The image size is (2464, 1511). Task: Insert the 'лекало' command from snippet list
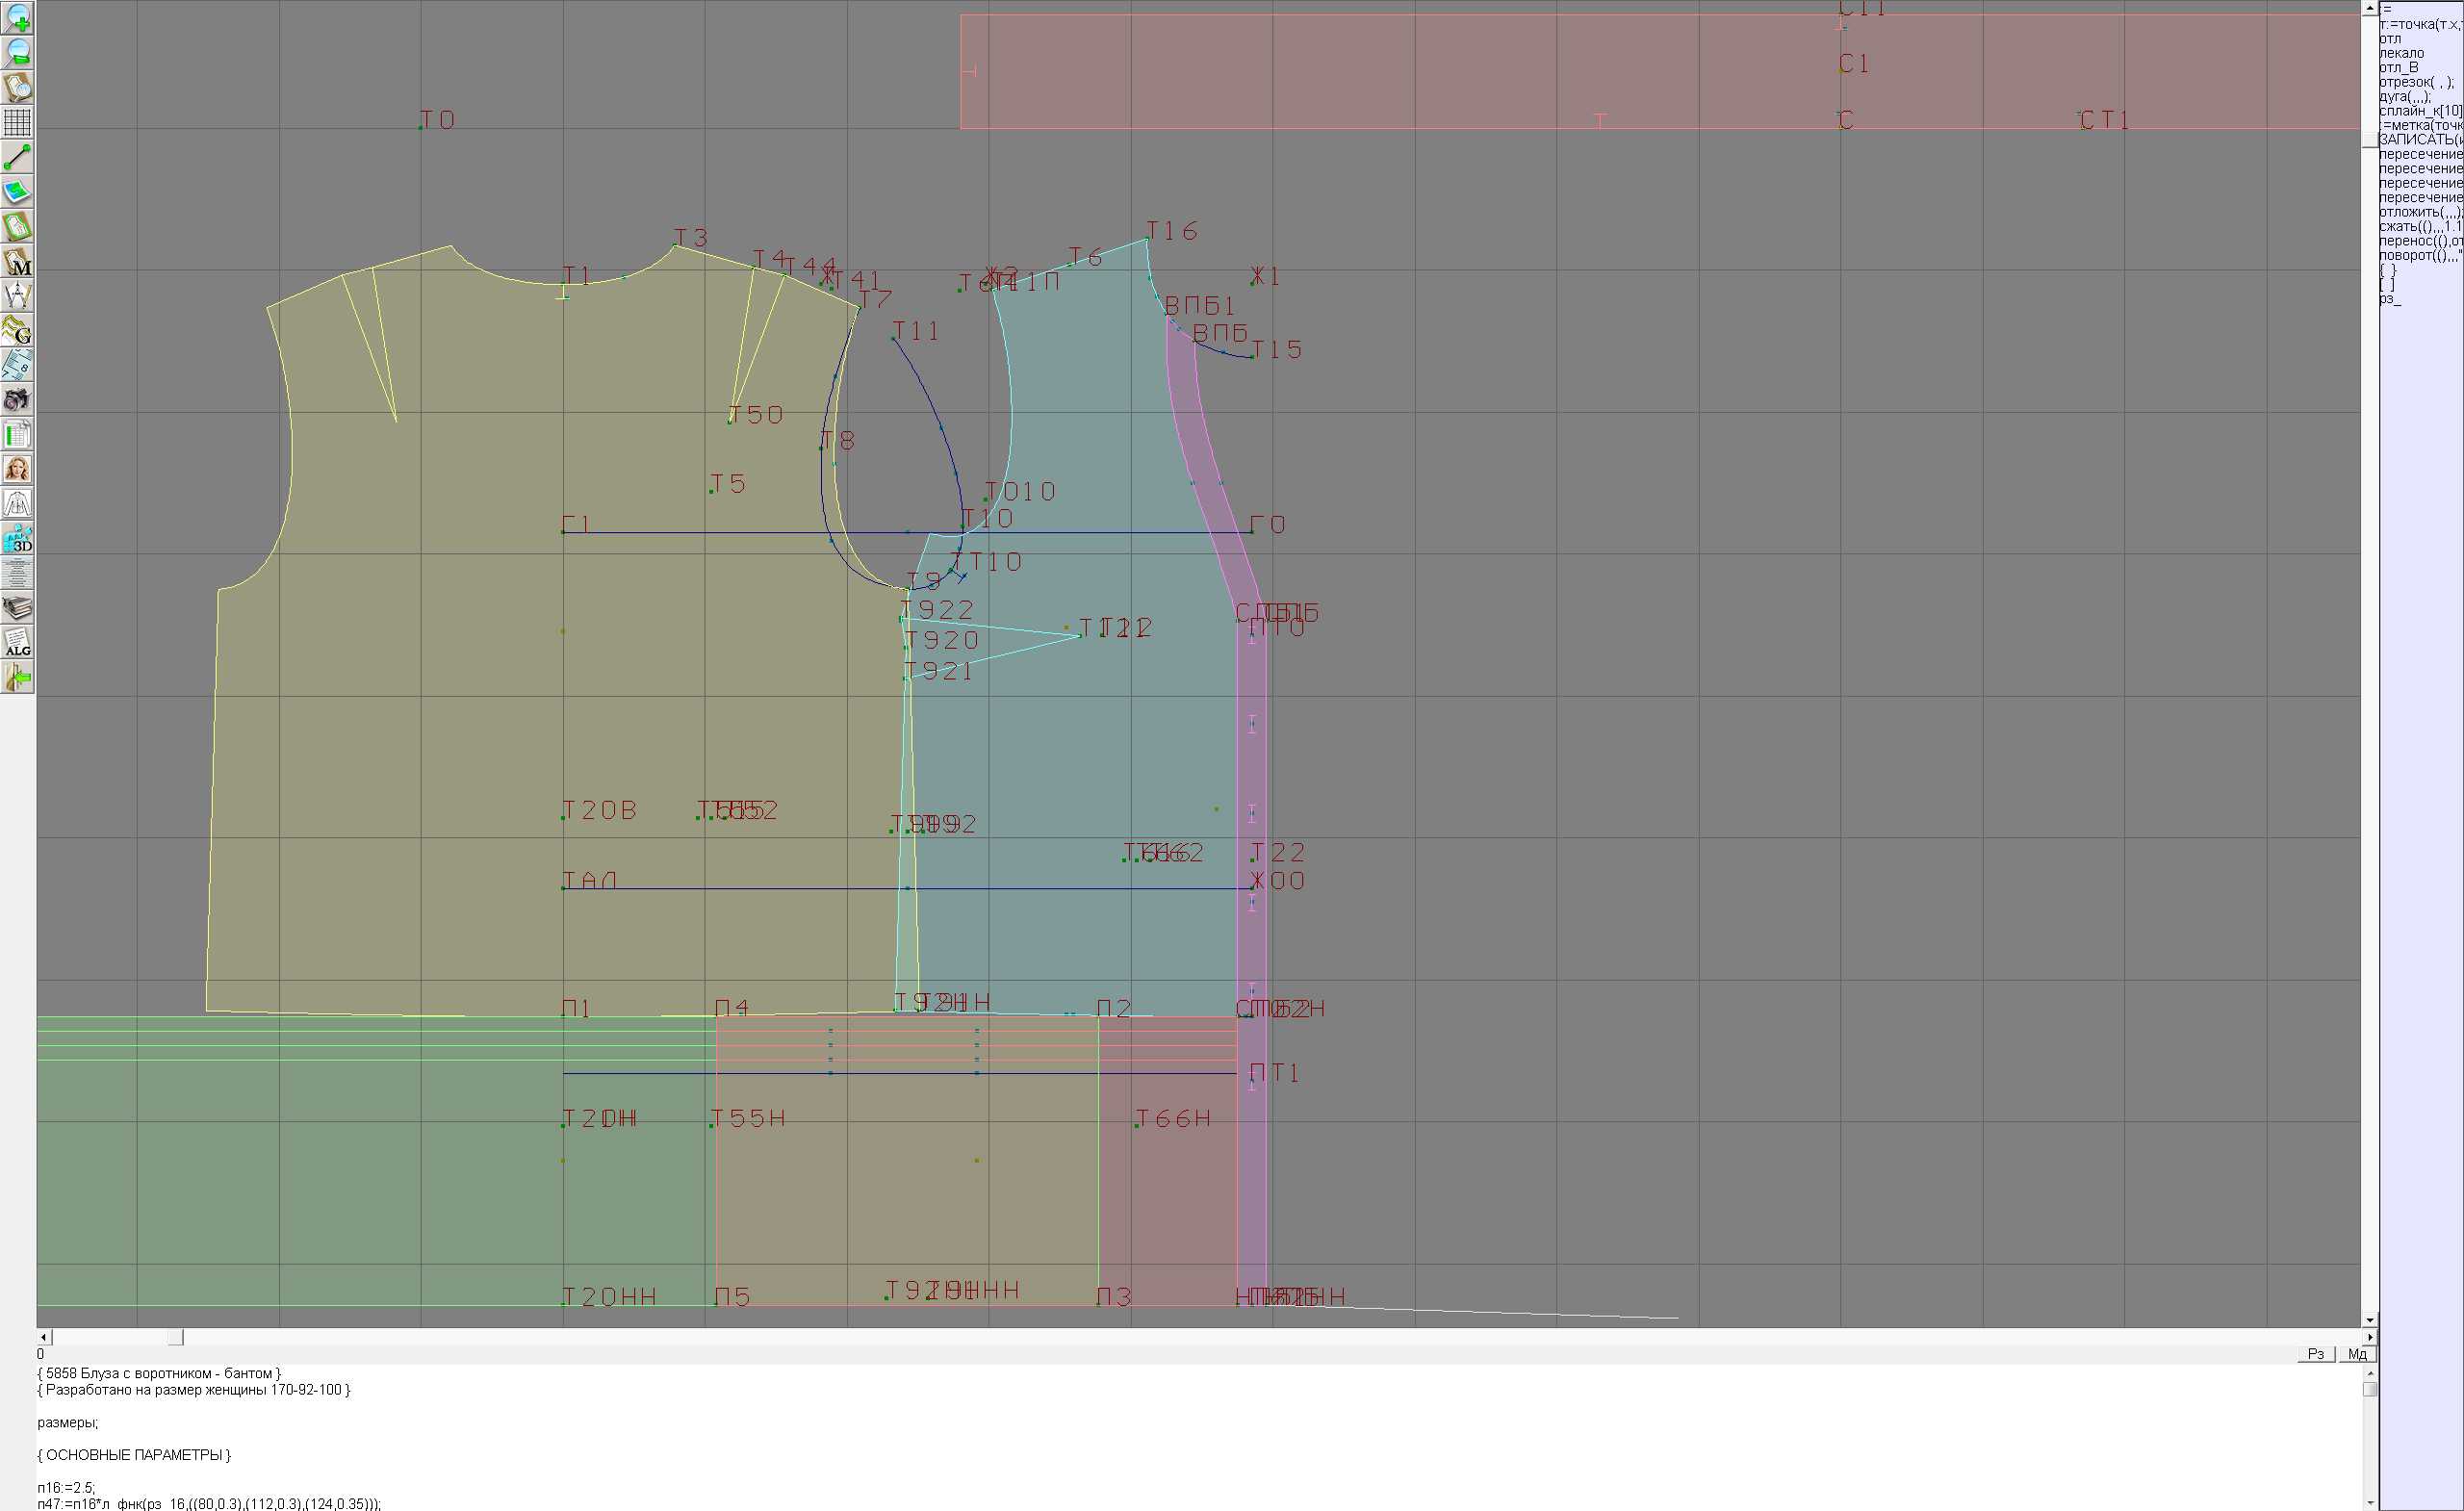pos(2402,53)
